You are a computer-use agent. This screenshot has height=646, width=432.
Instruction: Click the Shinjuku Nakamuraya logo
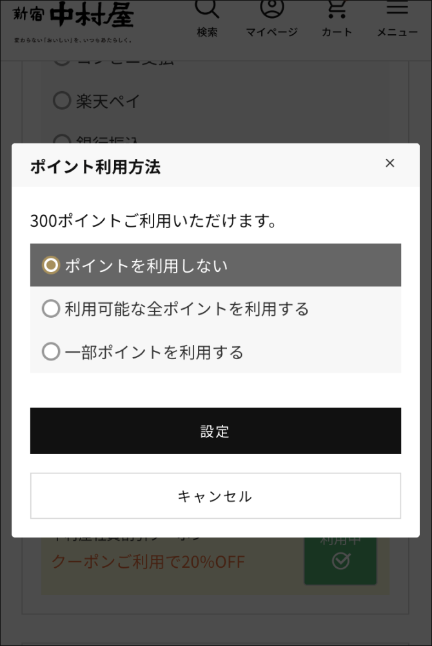tap(74, 19)
